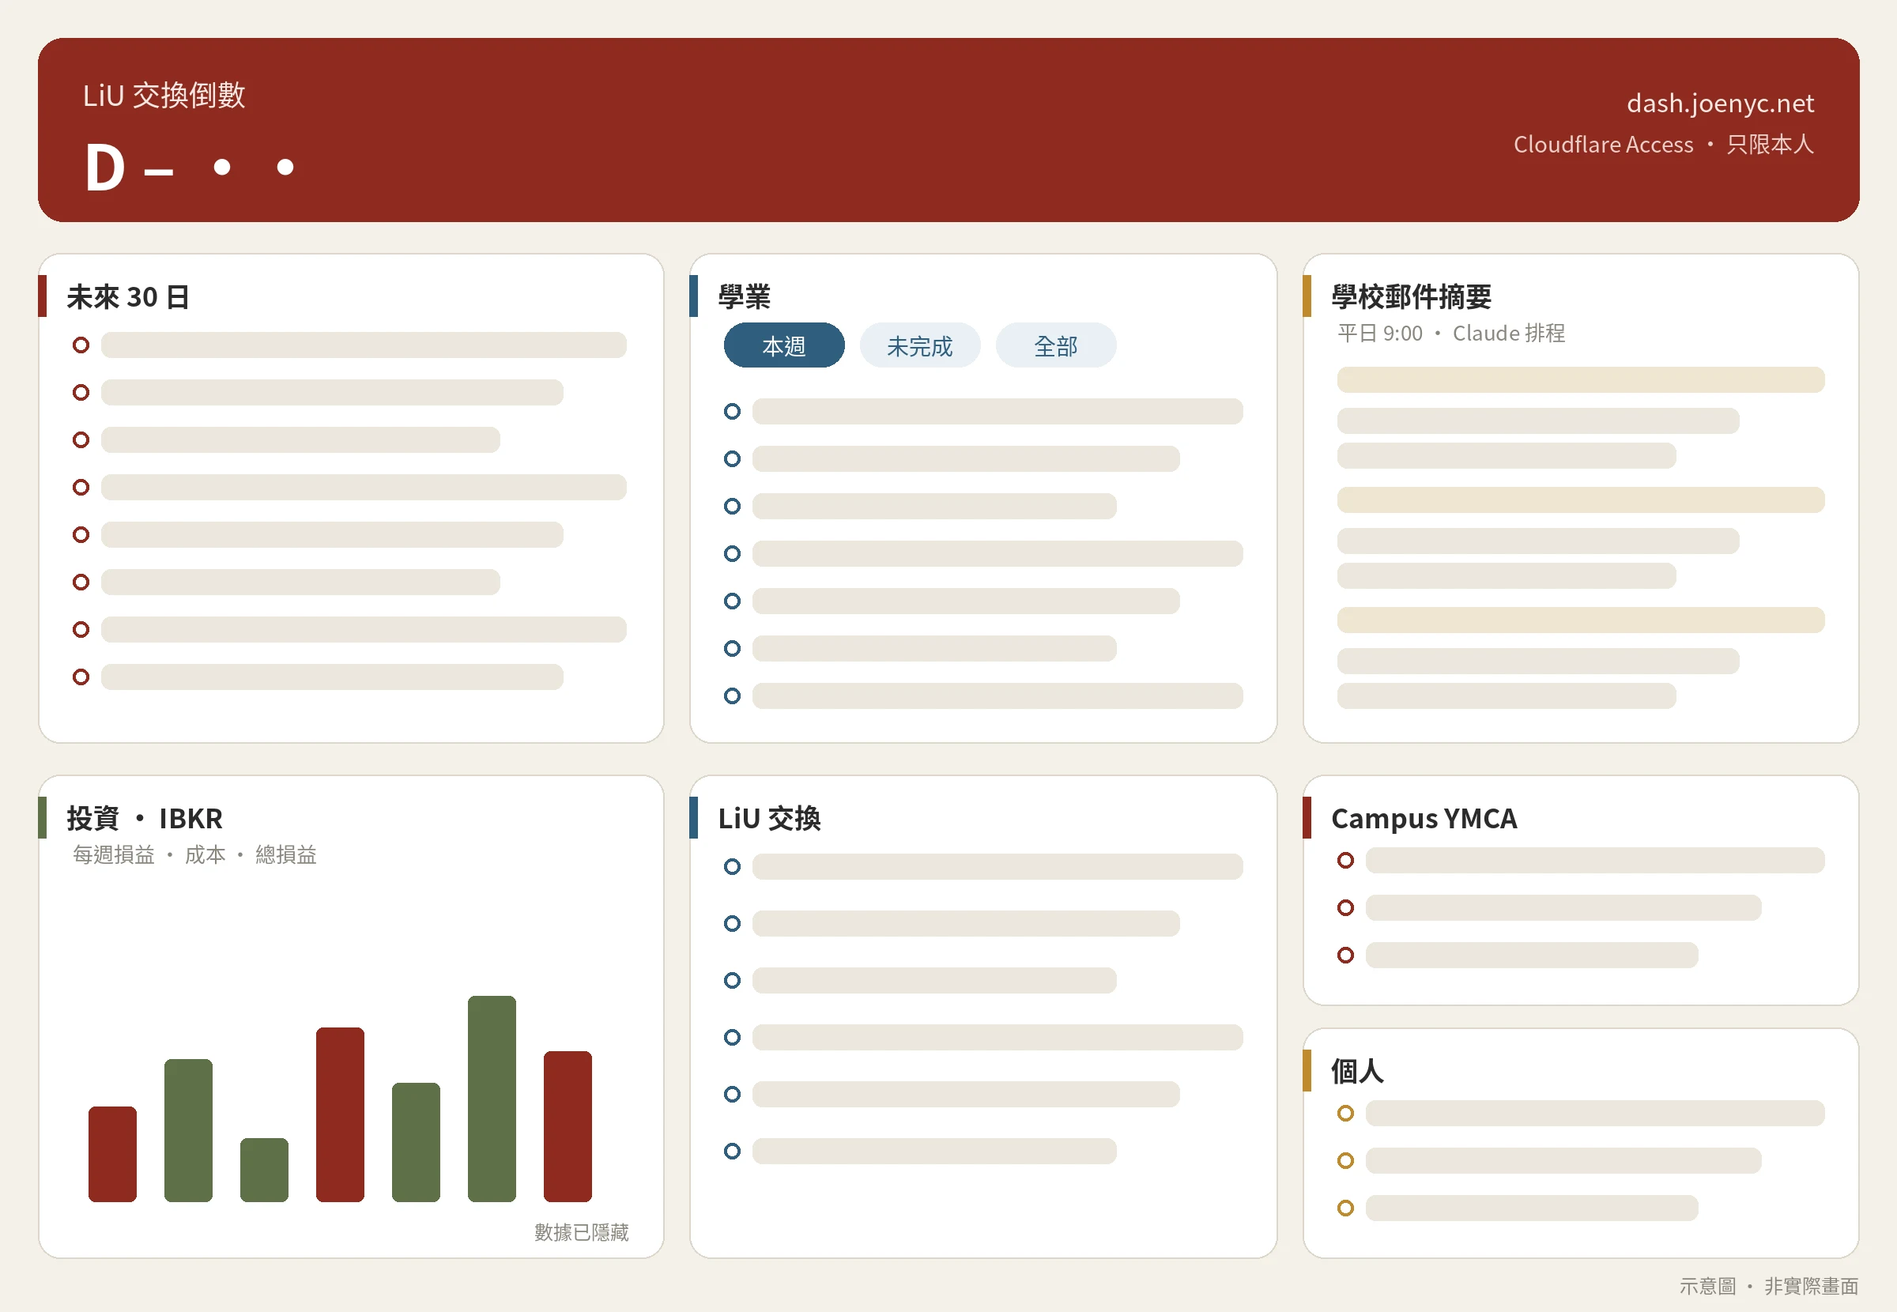Select the 未完成 filter tab
The height and width of the screenshot is (1312, 1897).
pos(919,345)
